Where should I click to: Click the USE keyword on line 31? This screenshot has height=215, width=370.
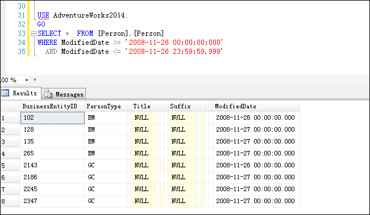coord(43,15)
